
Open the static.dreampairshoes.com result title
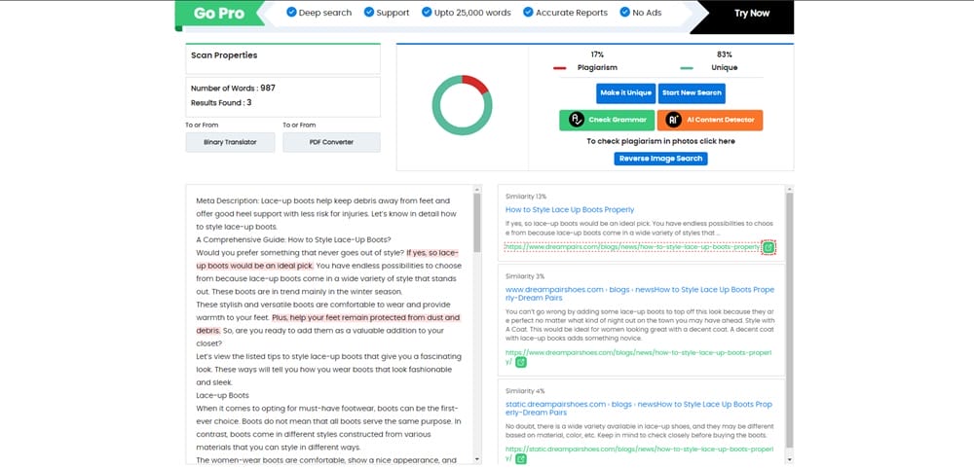coord(639,409)
